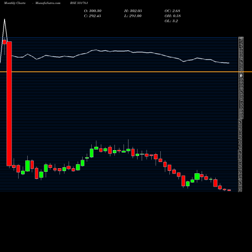Select the low price L: 291.00

[x=133, y=16]
